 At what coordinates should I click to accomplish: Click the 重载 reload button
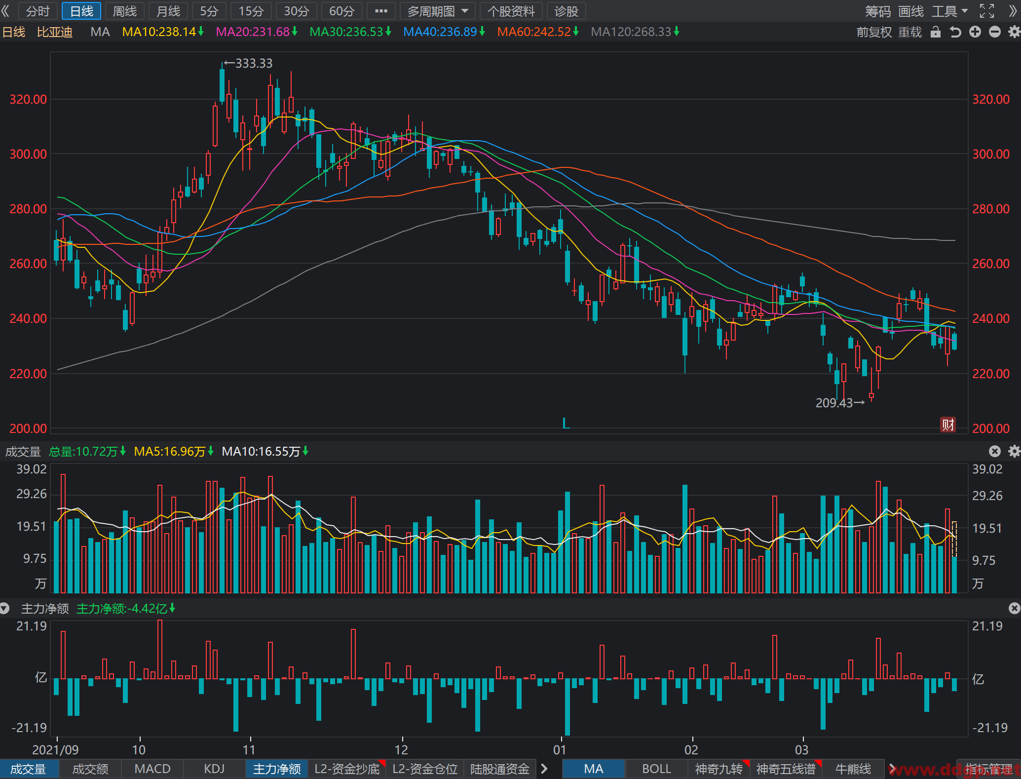(910, 32)
